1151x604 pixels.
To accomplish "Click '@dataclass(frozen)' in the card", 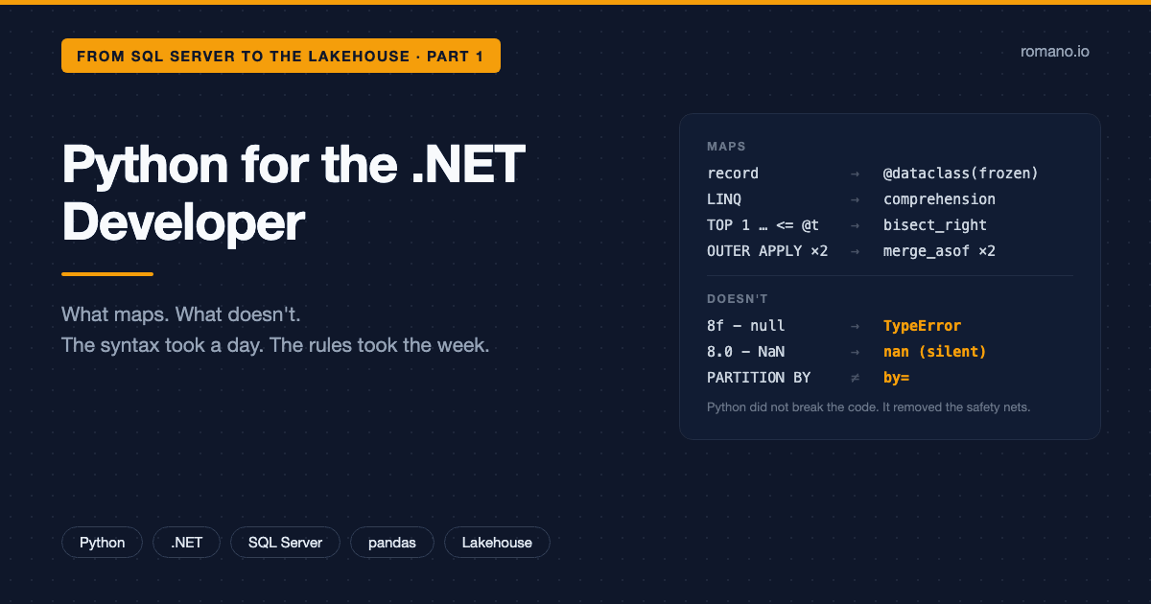I will click(x=961, y=174).
